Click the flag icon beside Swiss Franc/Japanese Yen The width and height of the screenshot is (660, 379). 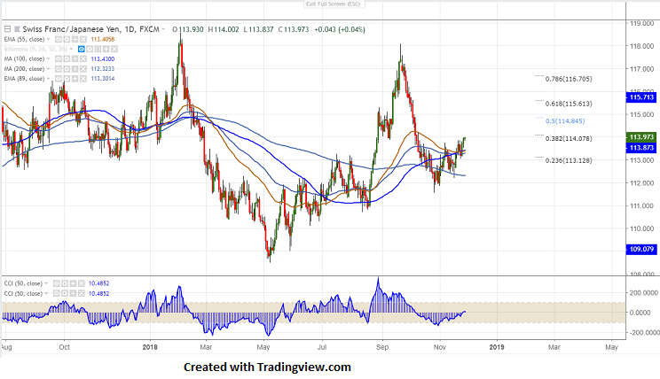(x=17, y=29)
